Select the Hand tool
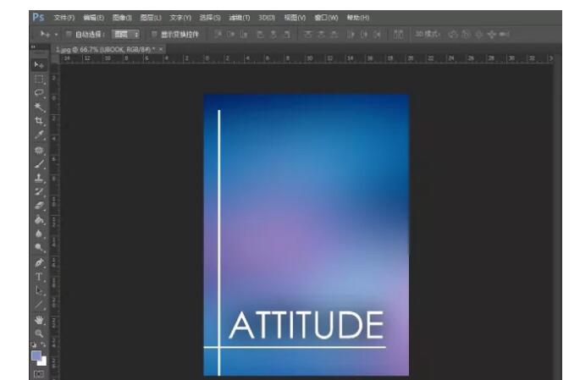Screen dimensions: 569x380 tap(39, 320)
